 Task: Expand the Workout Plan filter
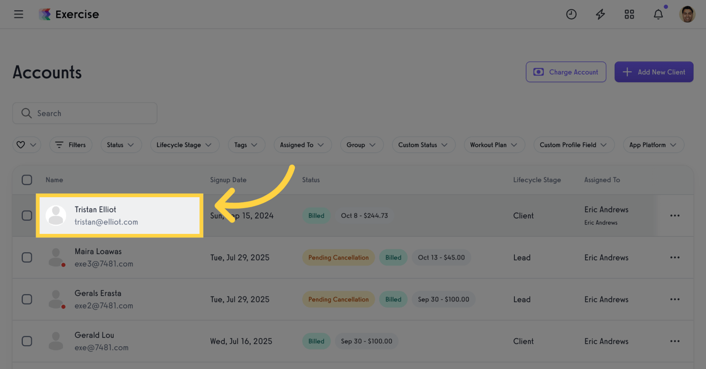point(494,145)
